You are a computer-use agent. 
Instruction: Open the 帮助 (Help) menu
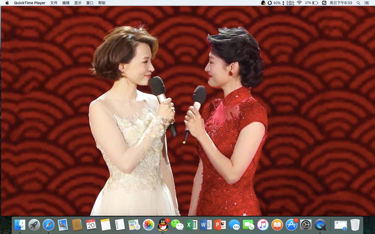(x=102, y=3)
